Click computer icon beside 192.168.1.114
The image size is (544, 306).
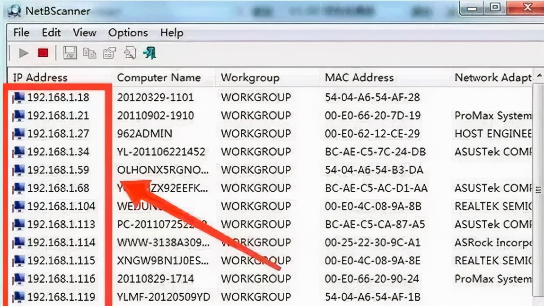[x=18, y=243]
